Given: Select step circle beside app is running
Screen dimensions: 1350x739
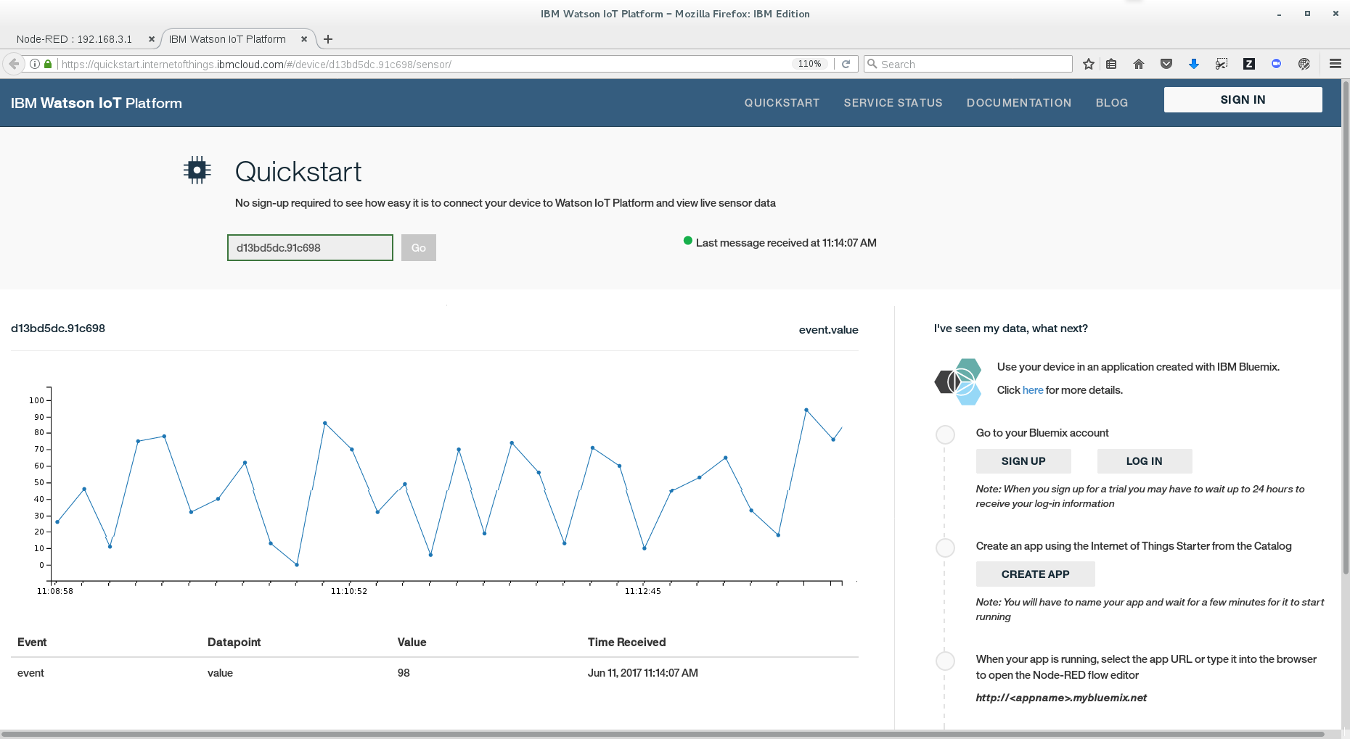Looking at the screenshot, I should (945, 661).
